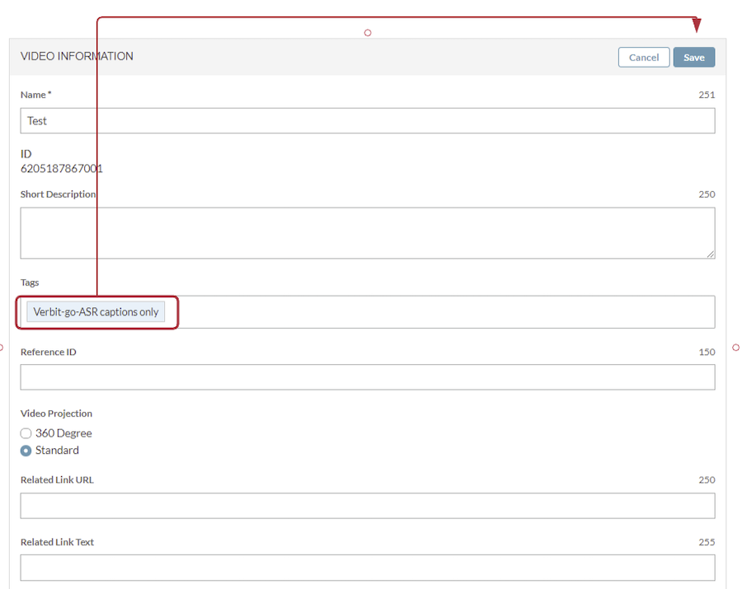Click the Short Description resize grip
Screen dimensions: 742x589
coord(710,254)
